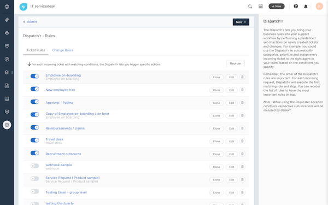The width and height of the screenshot is (328, 205).
Task: Open the Reports icon in the sidebar
Action: [7, 112]
